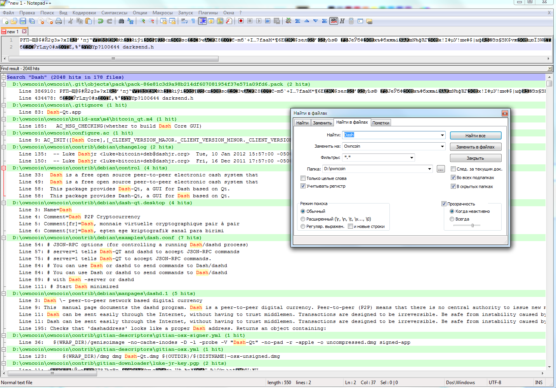The height and width of the screenshot is (388, 556).
Task: Toggle the ABC spell-check toolbar icon
Action: pos(334,21)
